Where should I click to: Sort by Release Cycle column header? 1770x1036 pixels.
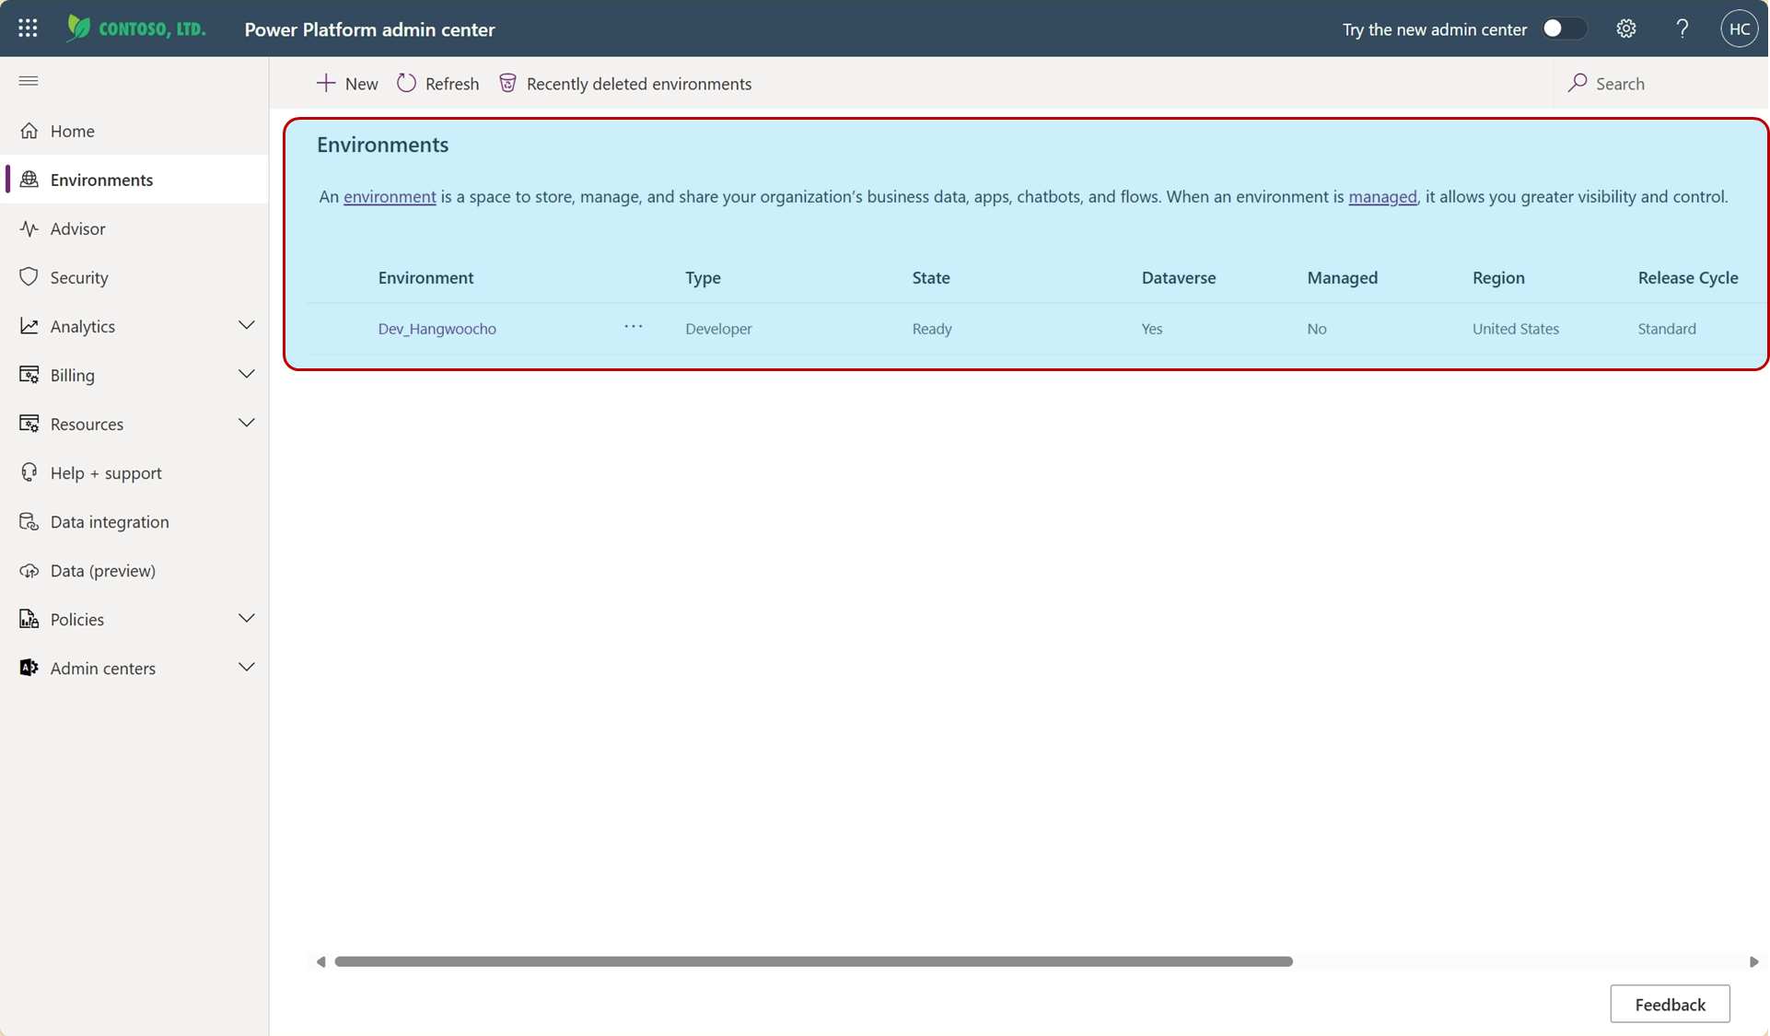(x=1688, y=277)
